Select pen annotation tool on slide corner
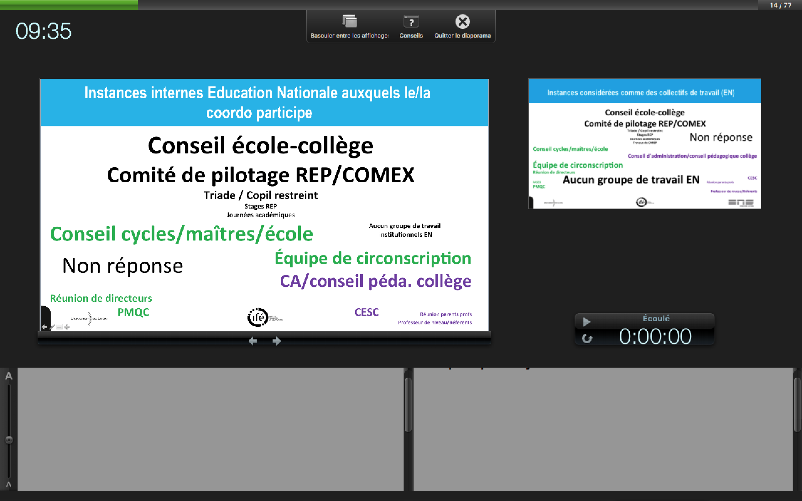This screenshot has height=501, width=802. 52,327
